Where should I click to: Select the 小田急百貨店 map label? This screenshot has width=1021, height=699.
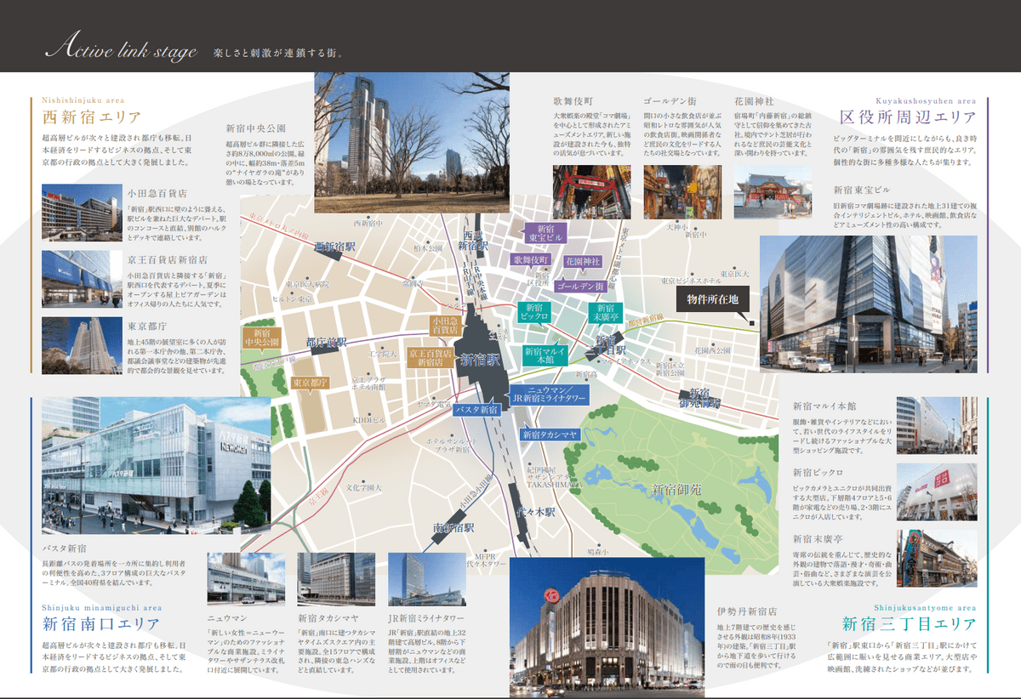443,324
